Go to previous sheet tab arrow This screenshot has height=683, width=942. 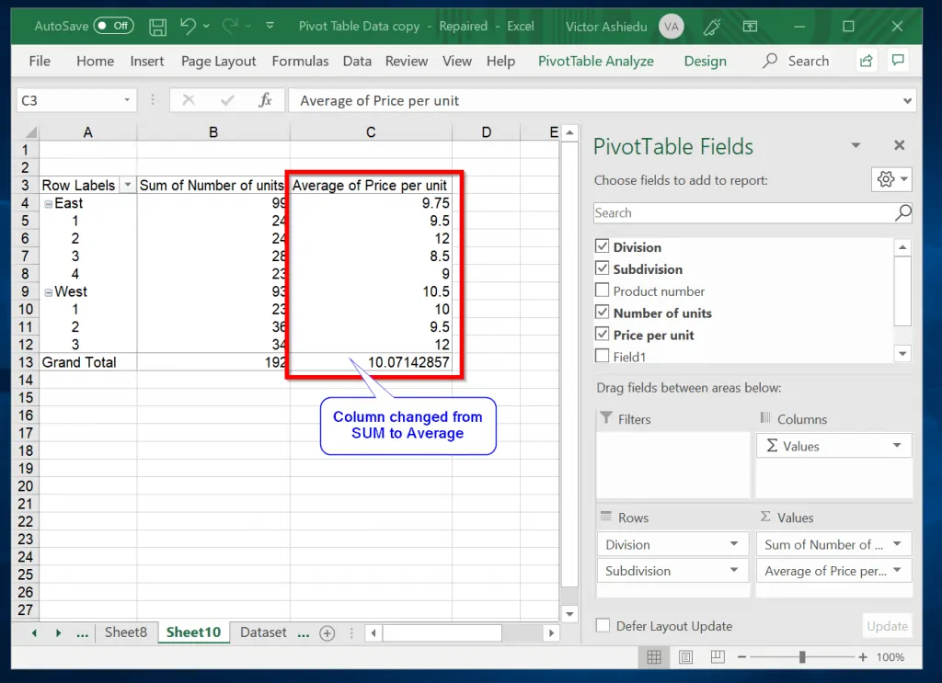pyautogui.click(x=34, y=633)
